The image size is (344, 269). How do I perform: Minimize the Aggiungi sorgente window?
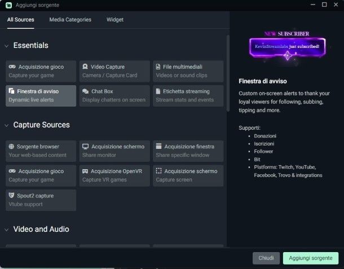coord(313,5)
